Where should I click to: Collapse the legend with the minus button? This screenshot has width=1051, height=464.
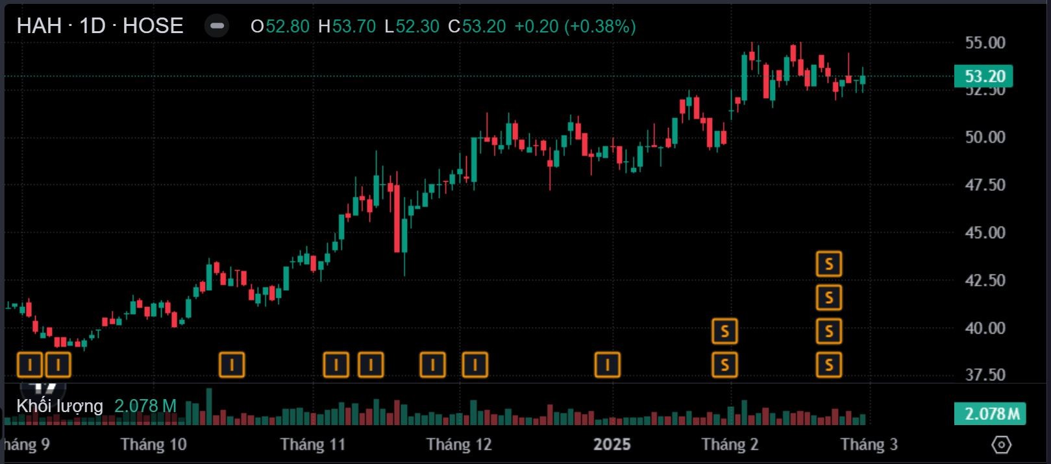pos(217,26)
